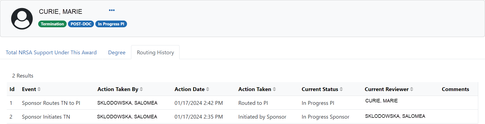Switch to the Degree tab
485x124 pixels.
pos(117,52)
